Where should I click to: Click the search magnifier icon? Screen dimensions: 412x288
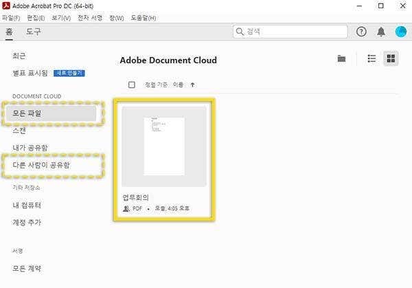pos(240,32)
